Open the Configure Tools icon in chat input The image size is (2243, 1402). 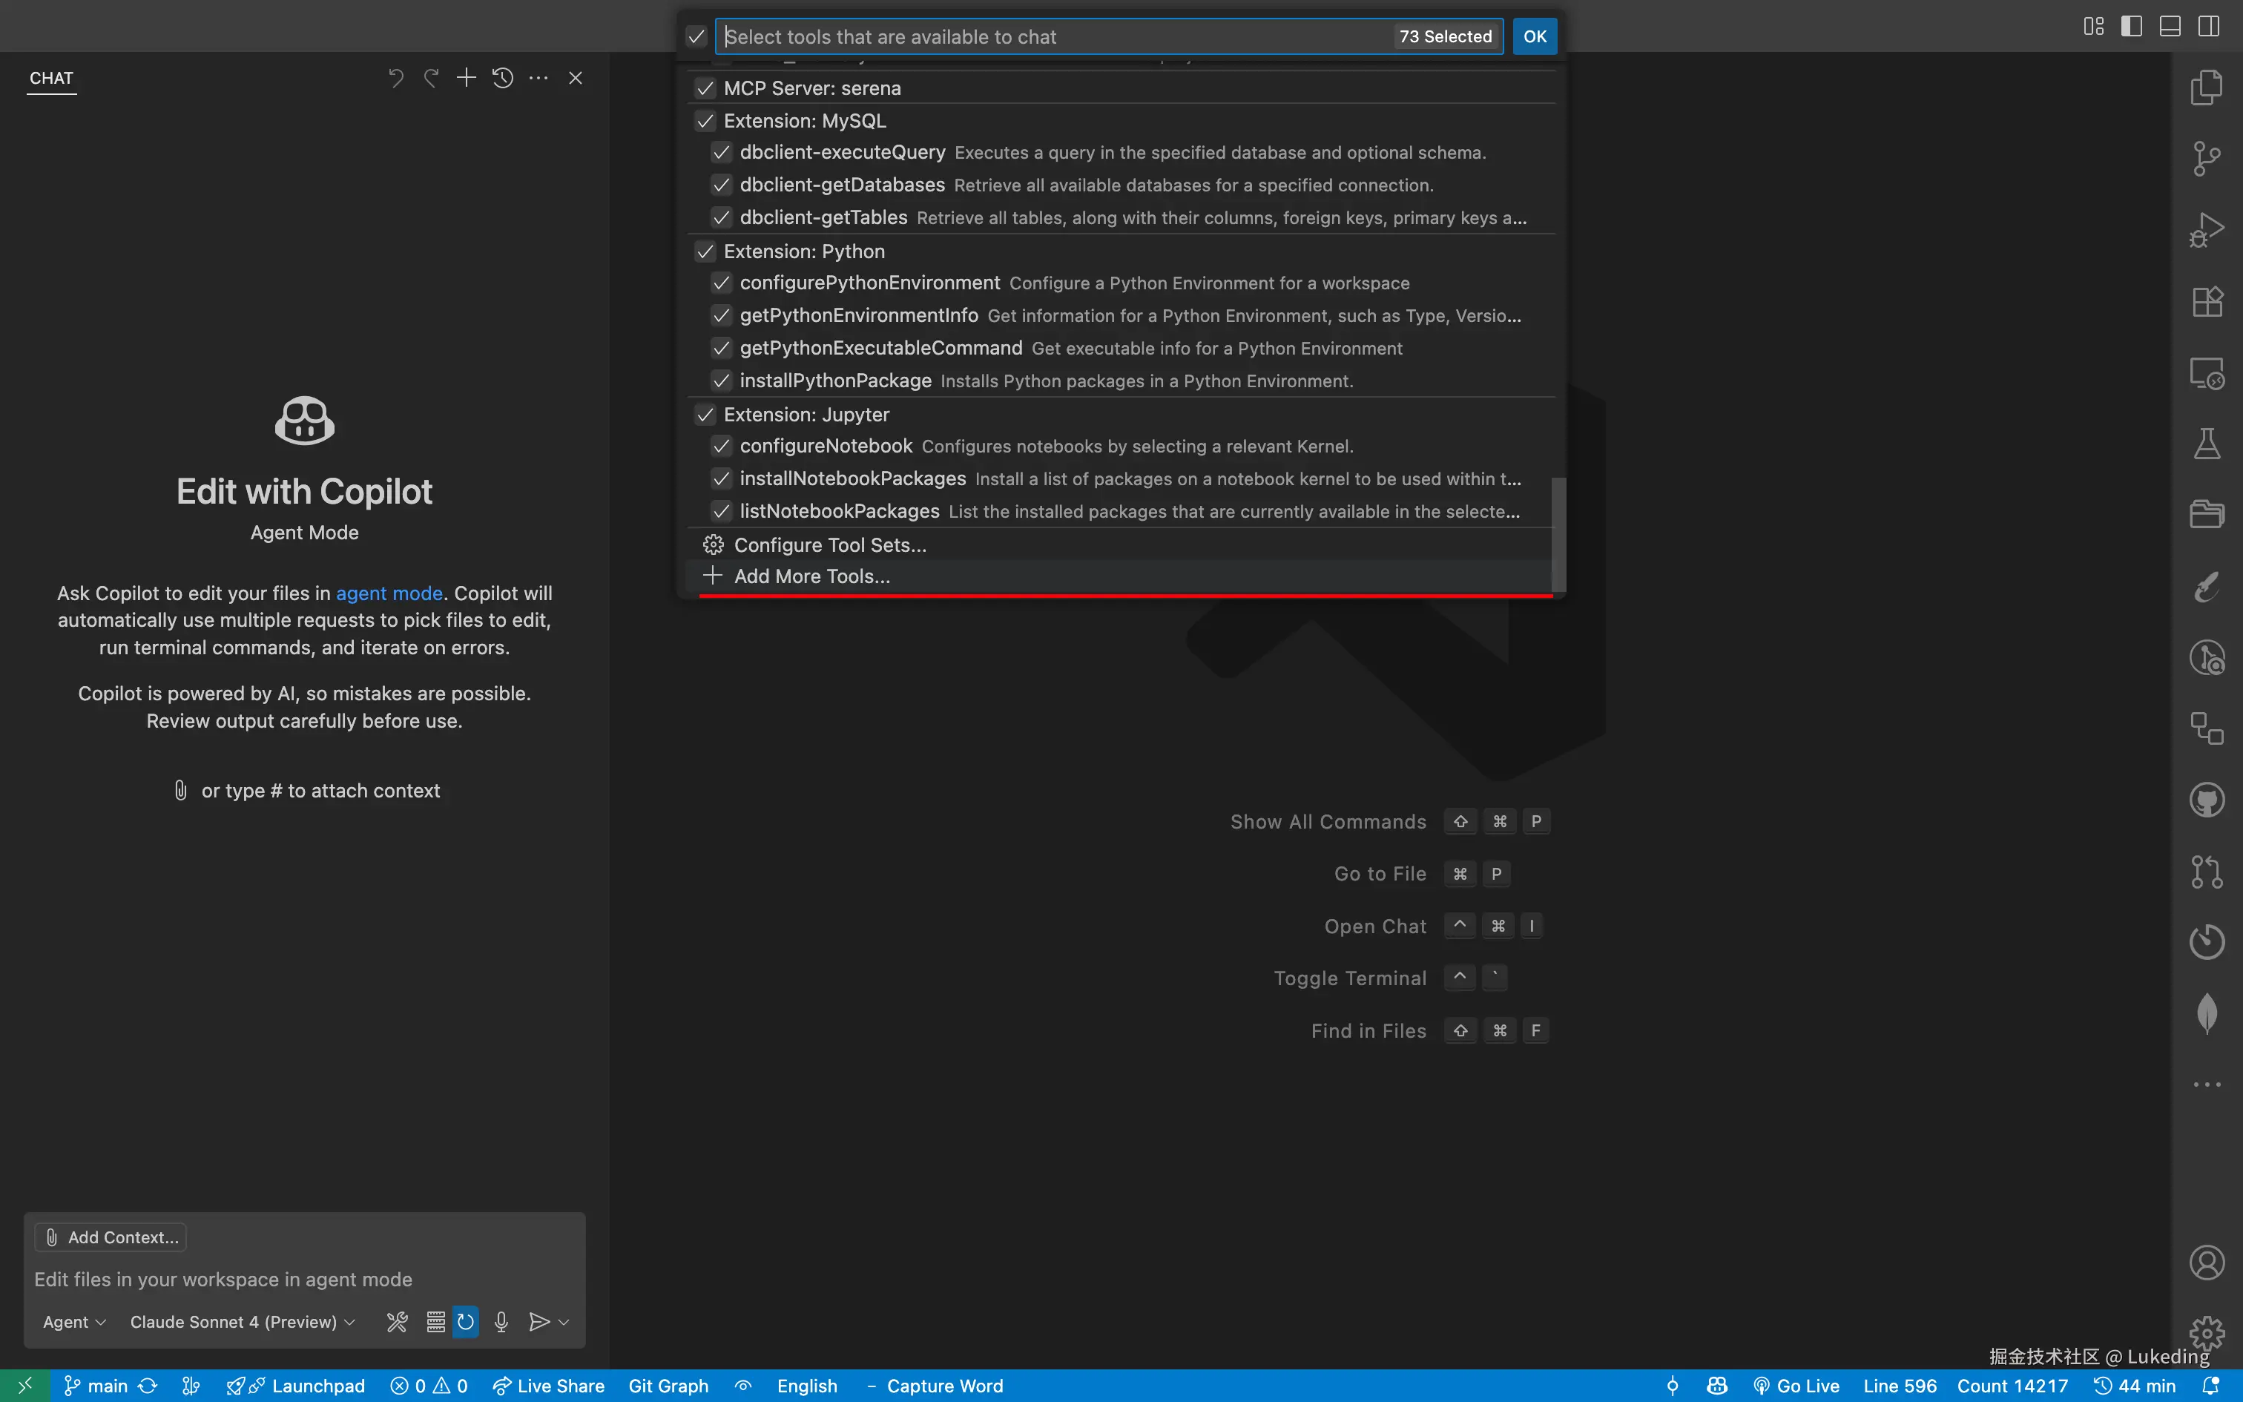click(397, 1321)
